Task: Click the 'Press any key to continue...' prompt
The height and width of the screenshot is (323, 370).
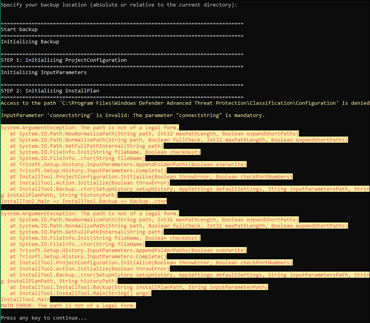Action: point(43,318)
